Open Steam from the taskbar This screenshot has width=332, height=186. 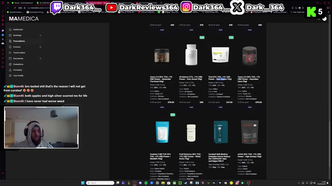click(186, 183)
